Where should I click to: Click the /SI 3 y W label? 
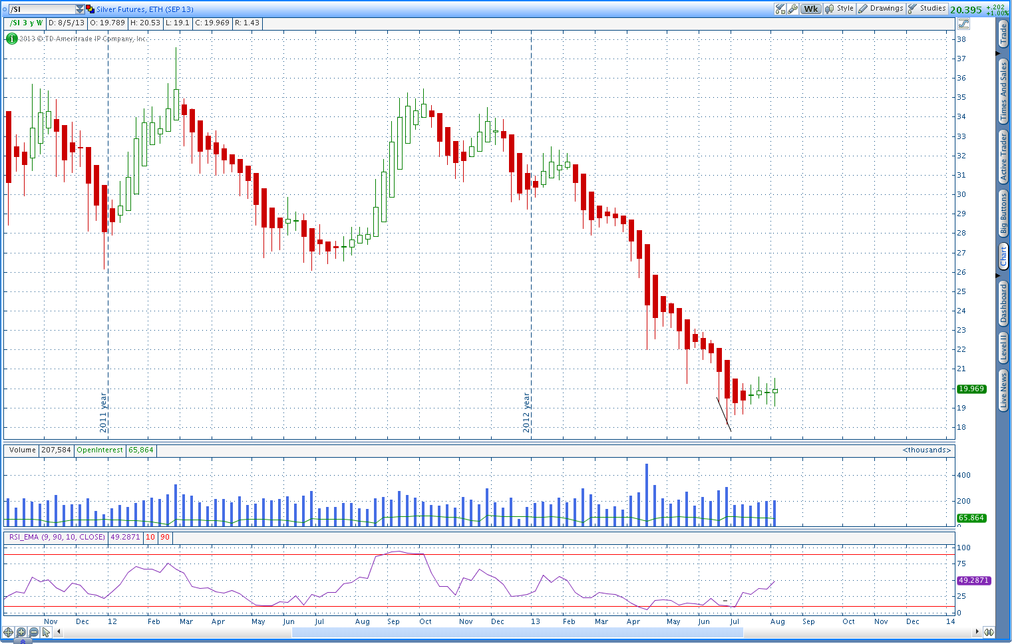(x=27, y=23)
